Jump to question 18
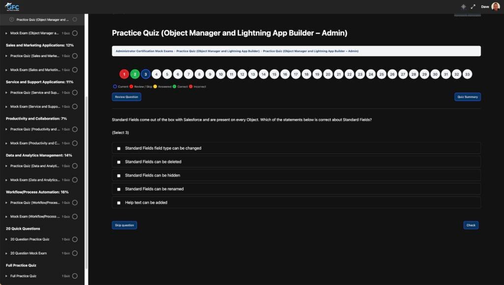This screenshot has width=504, height=285. click(x=306, y=74)
